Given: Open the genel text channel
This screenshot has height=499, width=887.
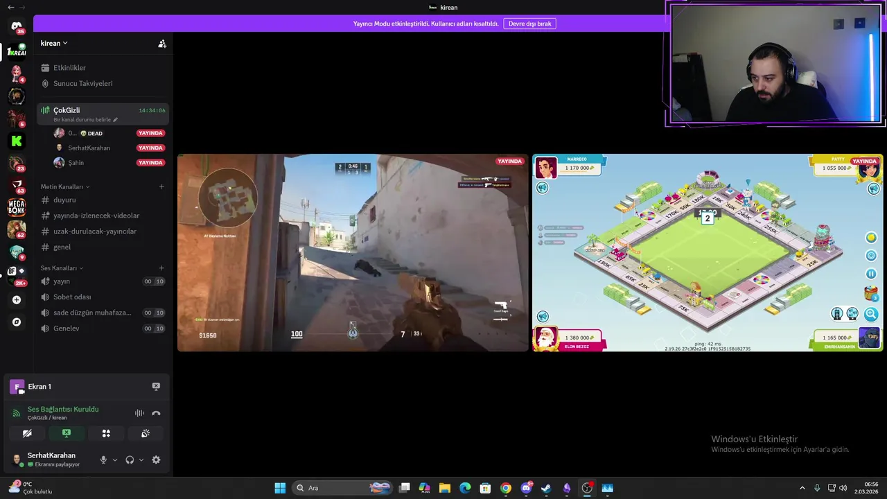Looking at the screenshot, I should tap(103, 247).
